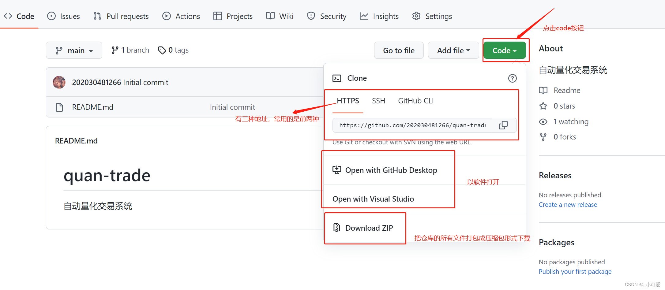Click Initial commit in README.md row
The image size is (665, 290).
232,107
